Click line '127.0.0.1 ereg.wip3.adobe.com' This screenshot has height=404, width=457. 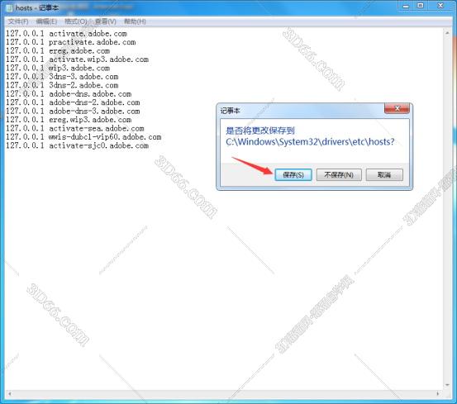pyautogui.click(x=69, y=120)
